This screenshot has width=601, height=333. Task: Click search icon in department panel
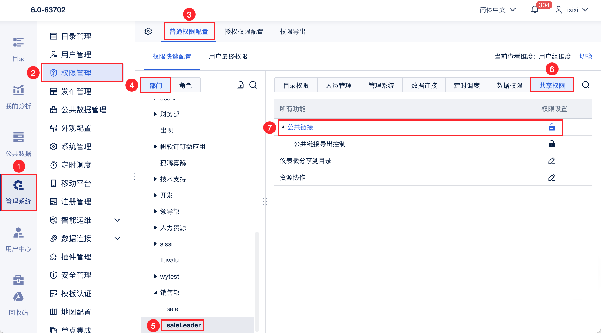[253, 85]
